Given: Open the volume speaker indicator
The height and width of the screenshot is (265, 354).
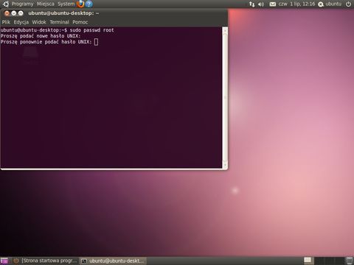Looking at the screenshot, I should (x=261, y=4).
